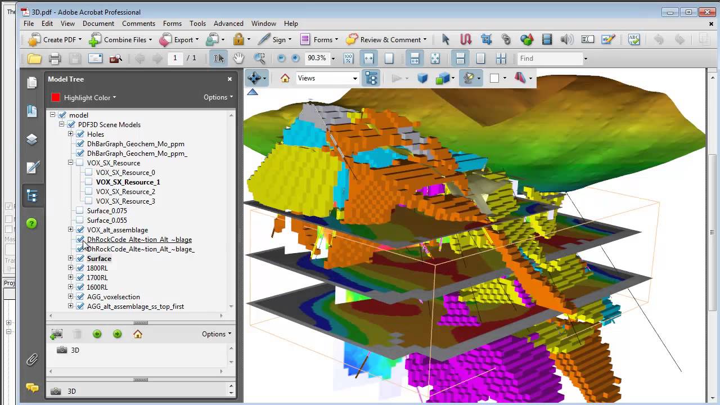The height and width of the screenshot is (405, 720).
Task: Open the Highlight Color dropdown
Action: [90, 97]
